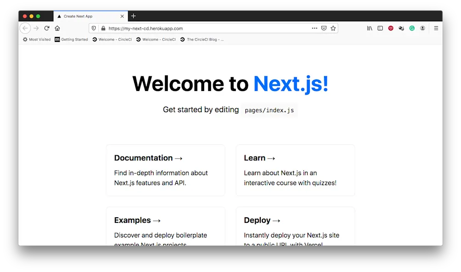Toggle the browser sidebar panel
This screenshot has height=272, width=461.
[380, 28]
